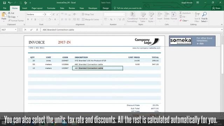224x126 pixels.
Task: Switch to the Data tab
Action: click(62, 8)
